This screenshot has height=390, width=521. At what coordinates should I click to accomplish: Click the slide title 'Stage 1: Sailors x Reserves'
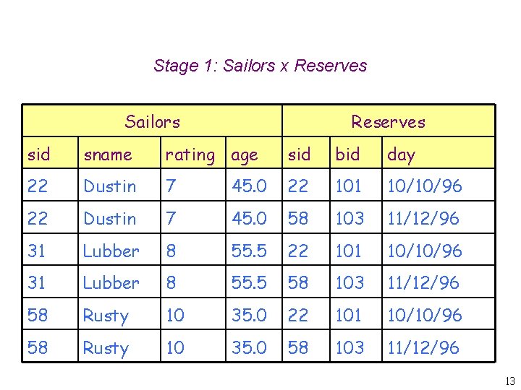click(x=260, y=66)
